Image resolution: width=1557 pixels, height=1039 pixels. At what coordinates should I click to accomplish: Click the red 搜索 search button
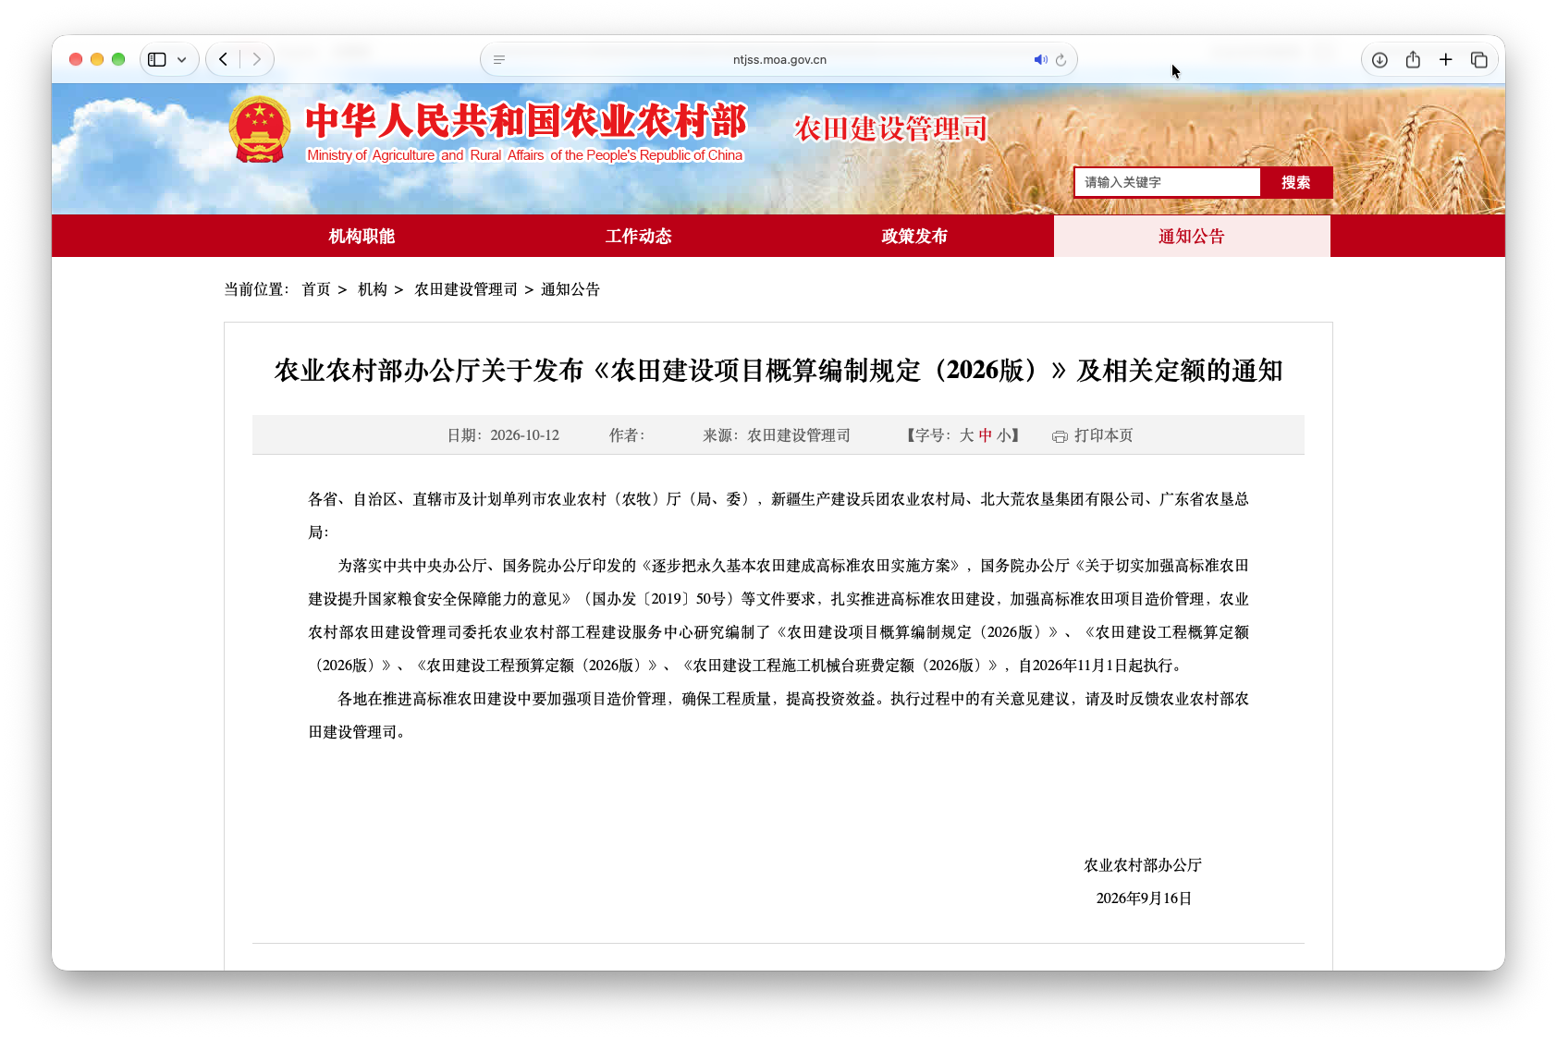[x=1295, y=182]
